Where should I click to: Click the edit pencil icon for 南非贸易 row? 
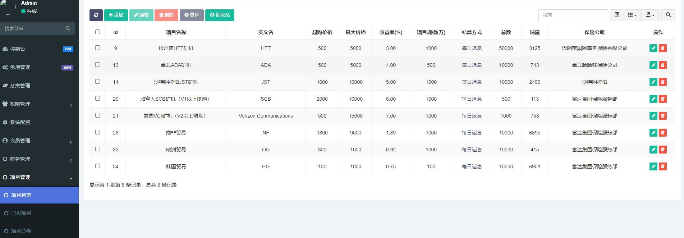click(653, 133)
